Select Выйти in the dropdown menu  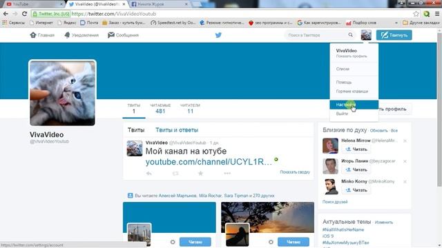[354, 114]
